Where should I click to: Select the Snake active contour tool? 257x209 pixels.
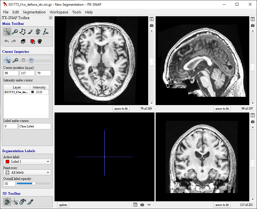click(38, 32)
